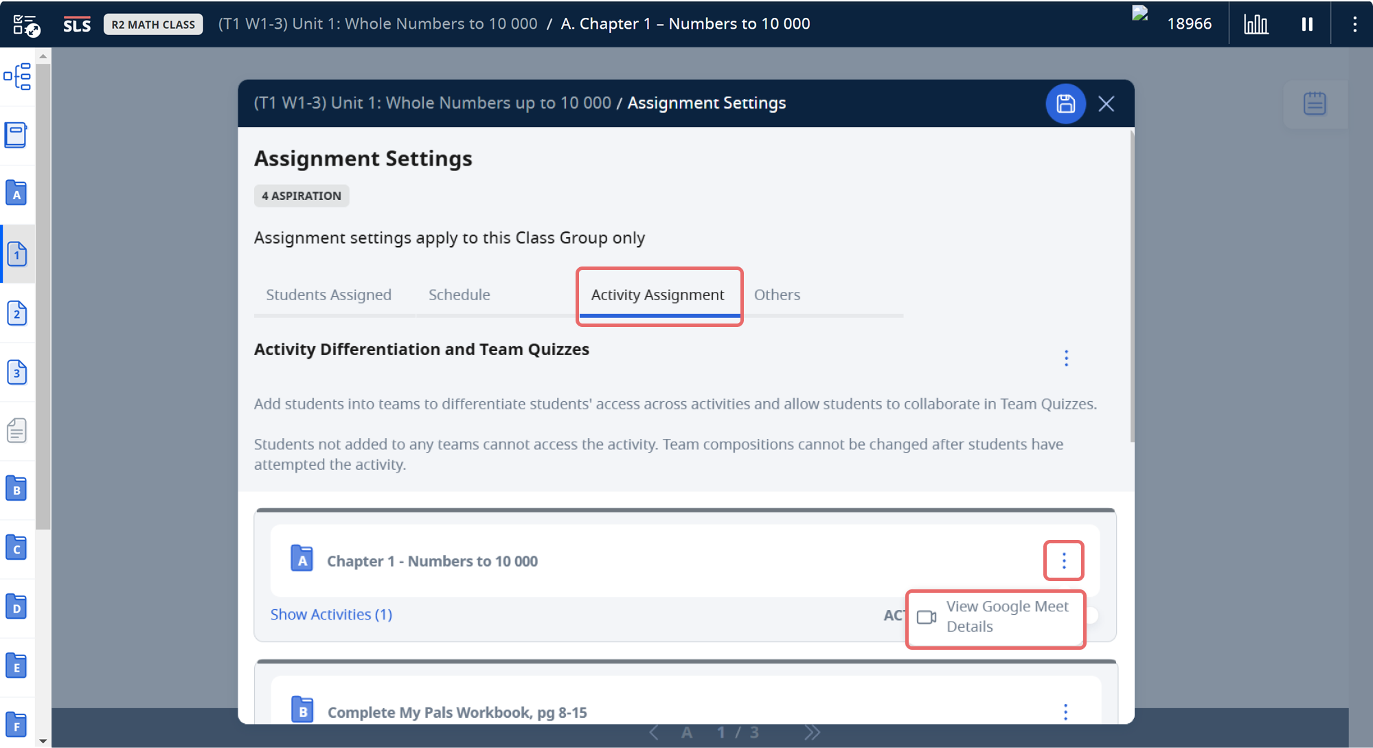Go to section C in sidebar
Viewport: 1373px width, 748px height.
coord(16,548)
